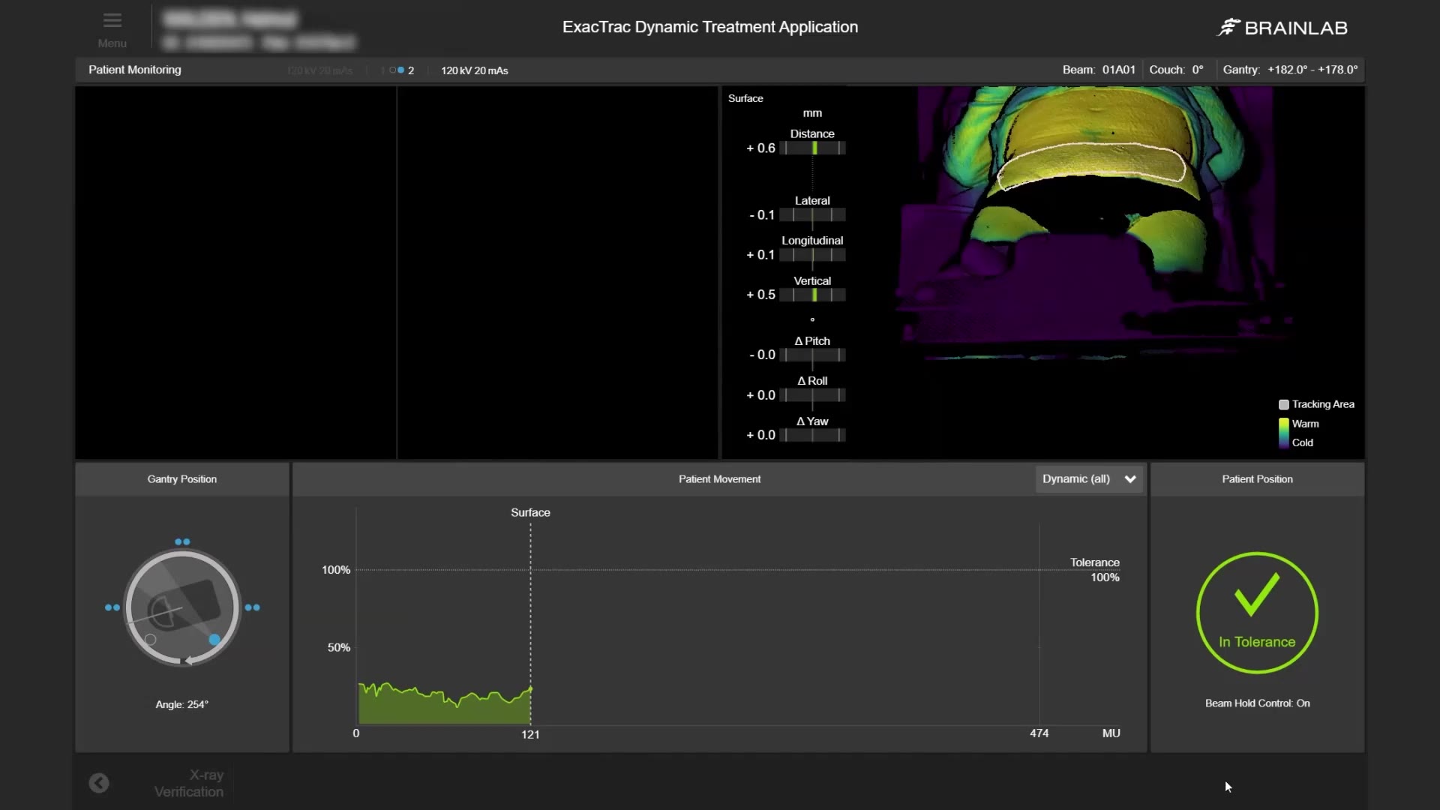Click the Surface graph title
The width and height of the screenshot is (1440, 810).
[530, 513]
